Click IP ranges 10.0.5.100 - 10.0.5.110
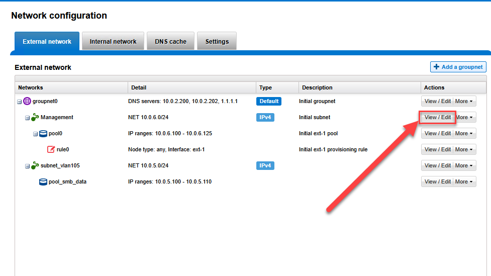This screenshot has height=276, width=491. pos(170,181)
